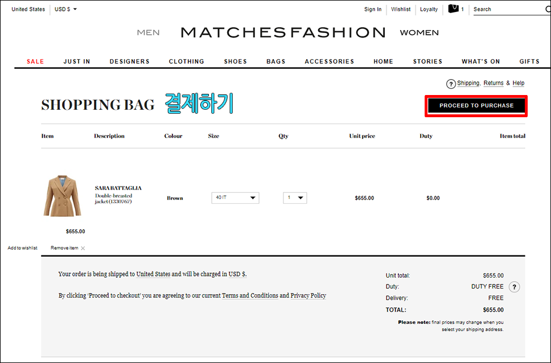The width and height of the screenshot is (551, 363).
Task: Click the Item column header
Action: click(47, 136)
